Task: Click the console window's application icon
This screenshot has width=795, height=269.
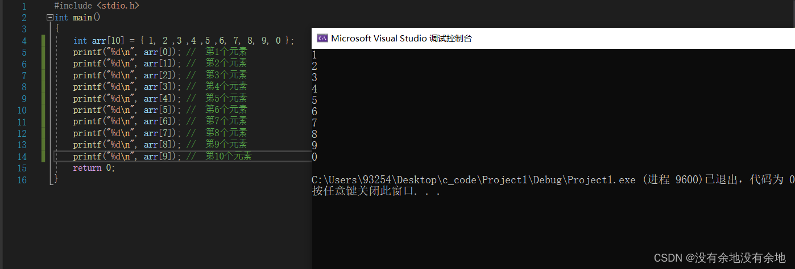Action: [x=322, y=39]
